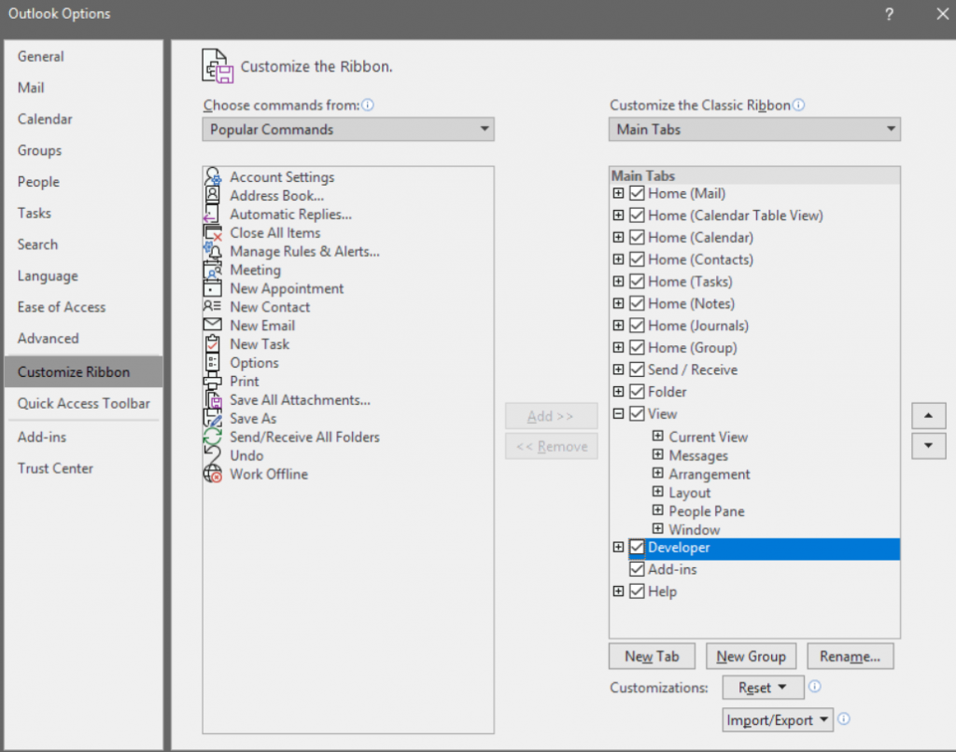Click the Send/Receive All Folders icon

pyautogui.click(x=212, y=437)
